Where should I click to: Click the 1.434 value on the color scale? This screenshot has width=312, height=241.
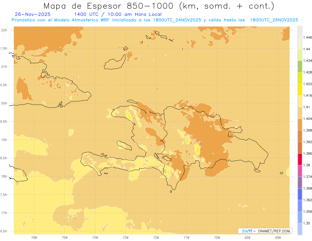308,61
